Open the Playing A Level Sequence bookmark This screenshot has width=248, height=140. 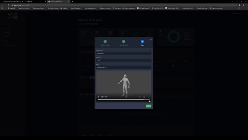pos(216,8)
